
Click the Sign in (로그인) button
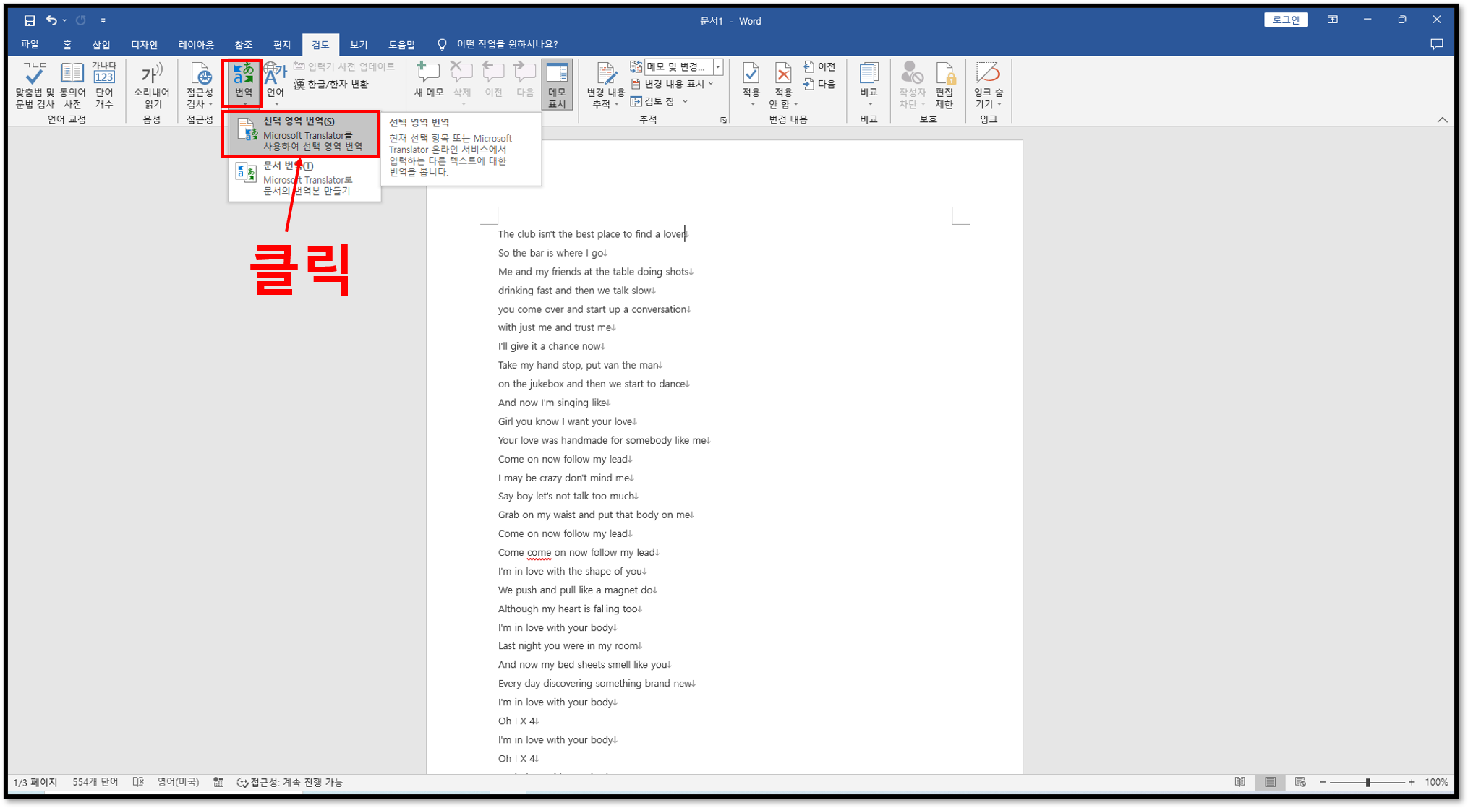(x=1285, y=20)
